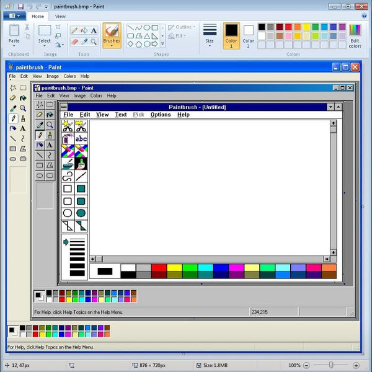Click the help icon in ribbon corner
Image resolution: width=372 pixels, height=372 pixels.
click(x=364, y=16)
